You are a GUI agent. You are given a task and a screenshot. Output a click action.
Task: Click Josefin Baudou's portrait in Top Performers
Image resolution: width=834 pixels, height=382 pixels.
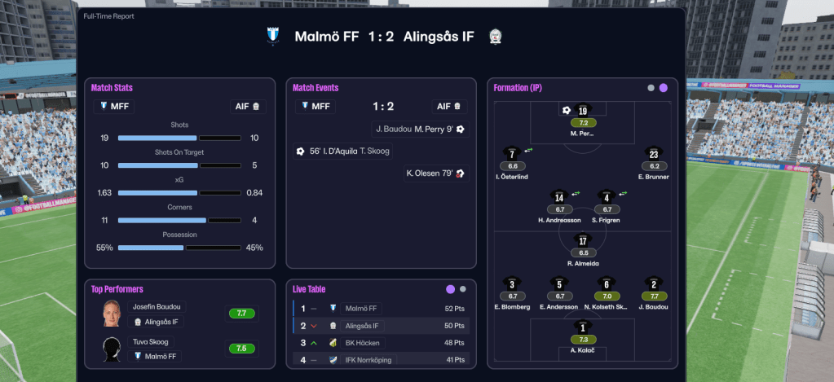pos(113,313)
